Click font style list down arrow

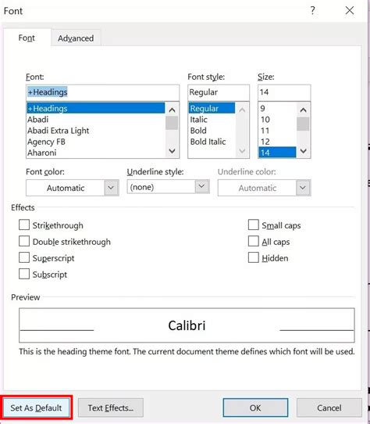coord(242,151)
